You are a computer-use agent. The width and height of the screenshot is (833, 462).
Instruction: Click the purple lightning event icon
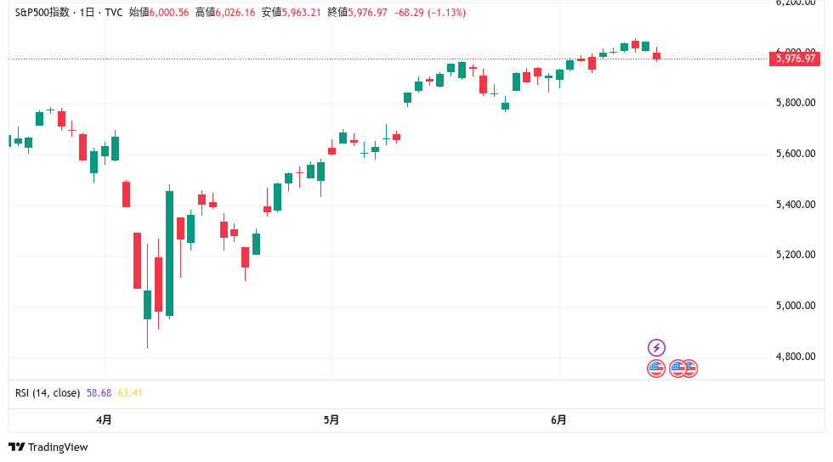656,348
